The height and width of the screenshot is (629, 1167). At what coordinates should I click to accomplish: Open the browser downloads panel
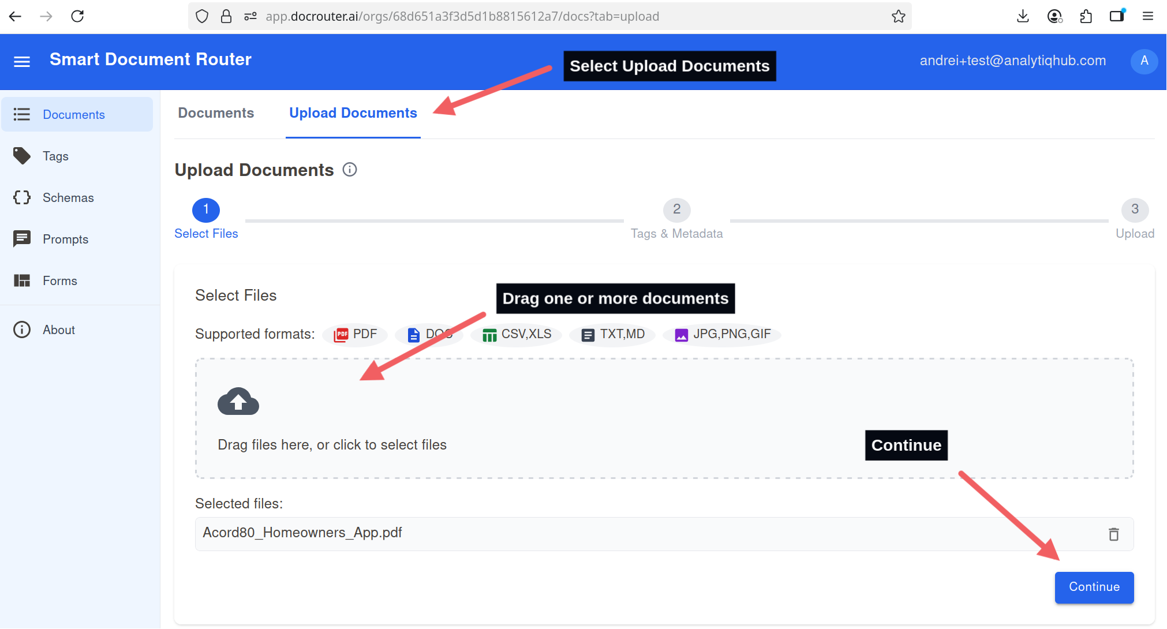pos(1023,16)
